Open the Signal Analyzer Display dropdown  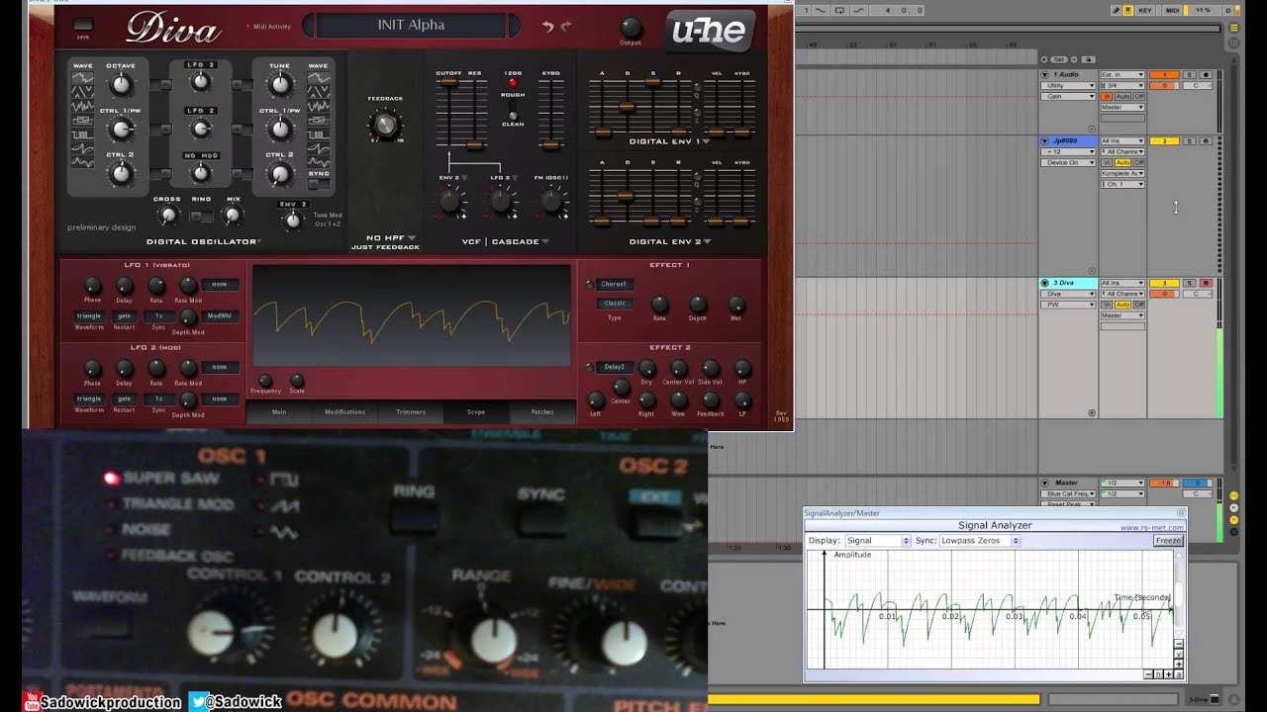(x=877, y=541)
